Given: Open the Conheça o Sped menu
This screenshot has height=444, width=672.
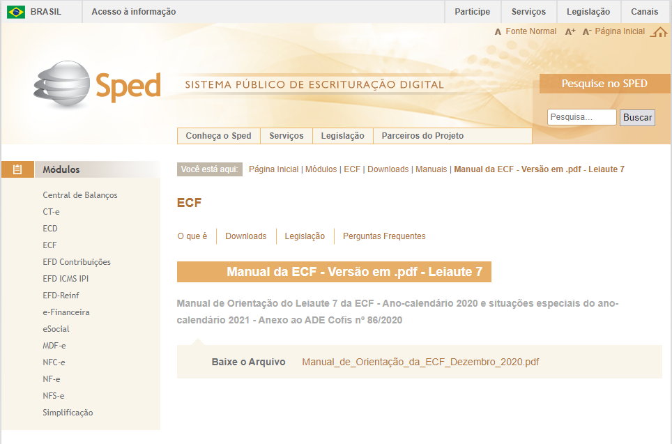Looking at the screenshot, I should 219,136.
